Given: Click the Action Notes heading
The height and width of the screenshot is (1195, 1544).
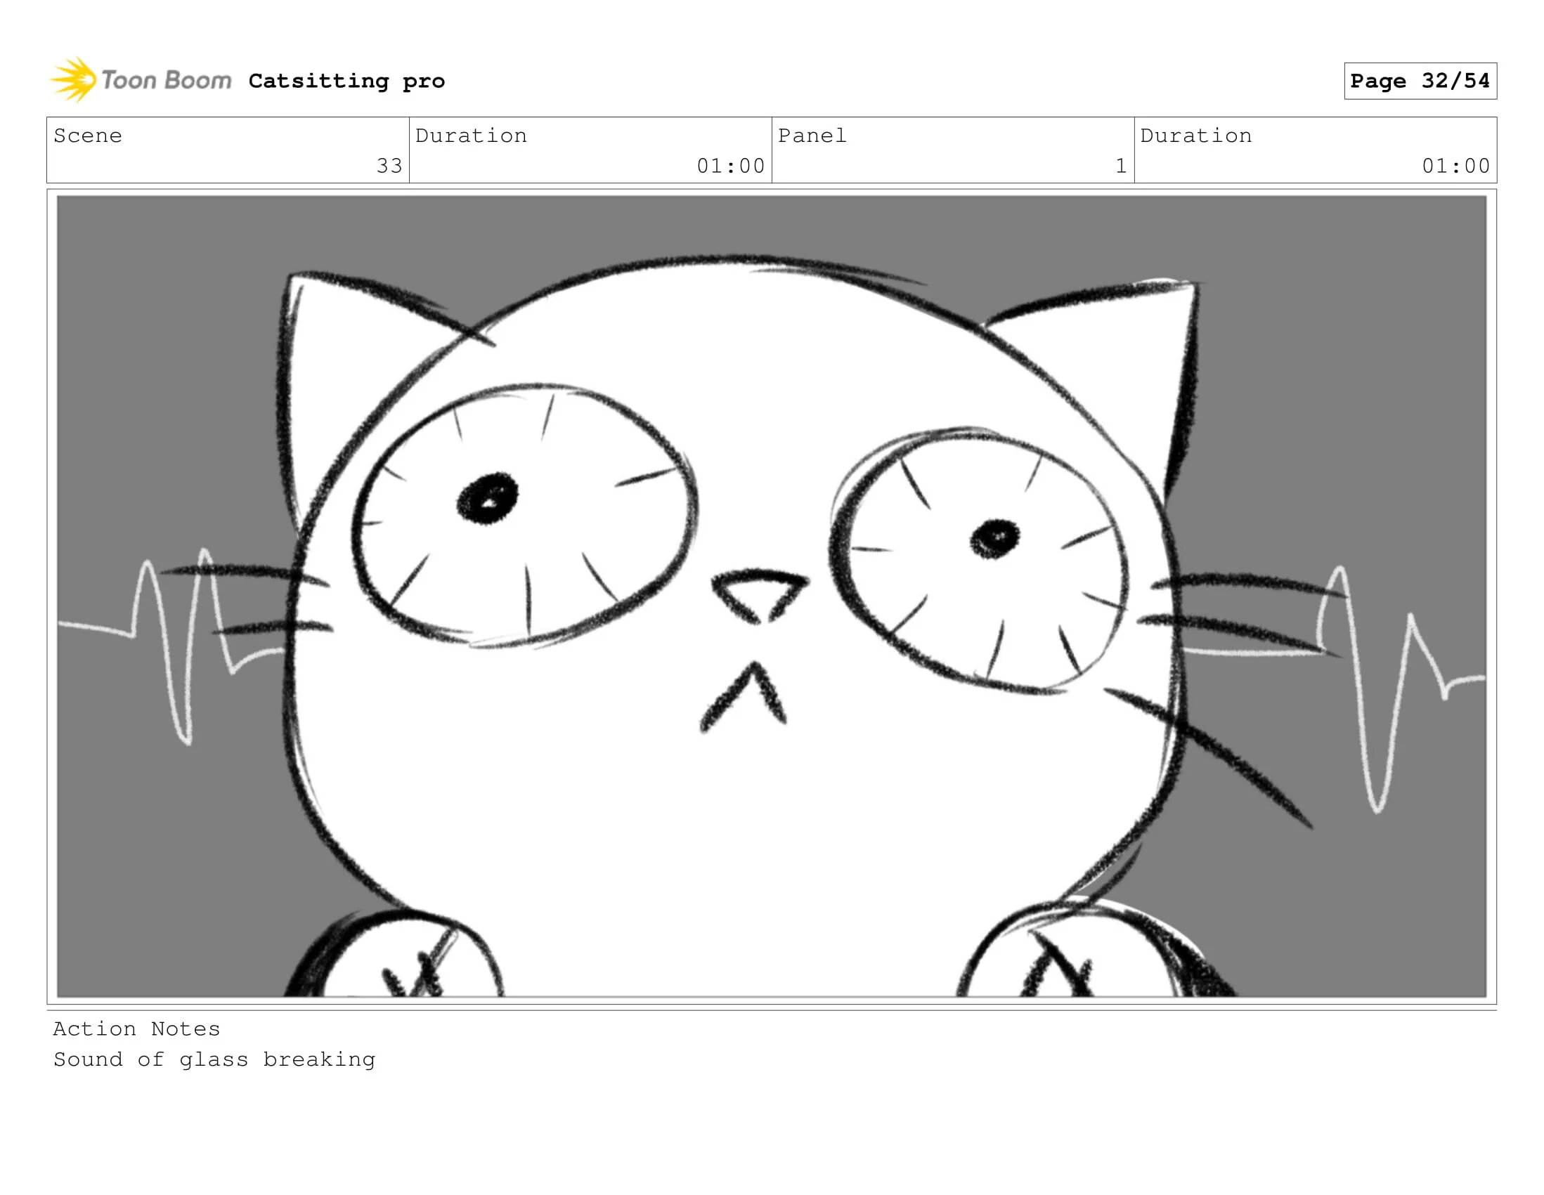Looking at the screenshot, I should tap(136, 1029).
